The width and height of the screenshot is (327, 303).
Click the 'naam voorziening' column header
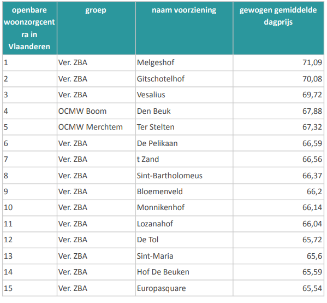pos(184,28)
